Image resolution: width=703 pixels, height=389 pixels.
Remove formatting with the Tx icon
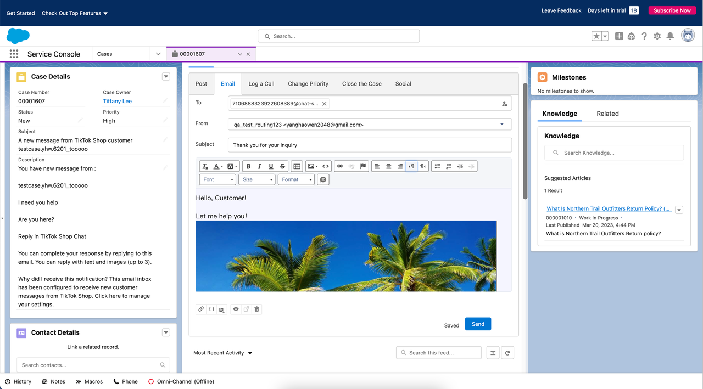click(205, 166)
